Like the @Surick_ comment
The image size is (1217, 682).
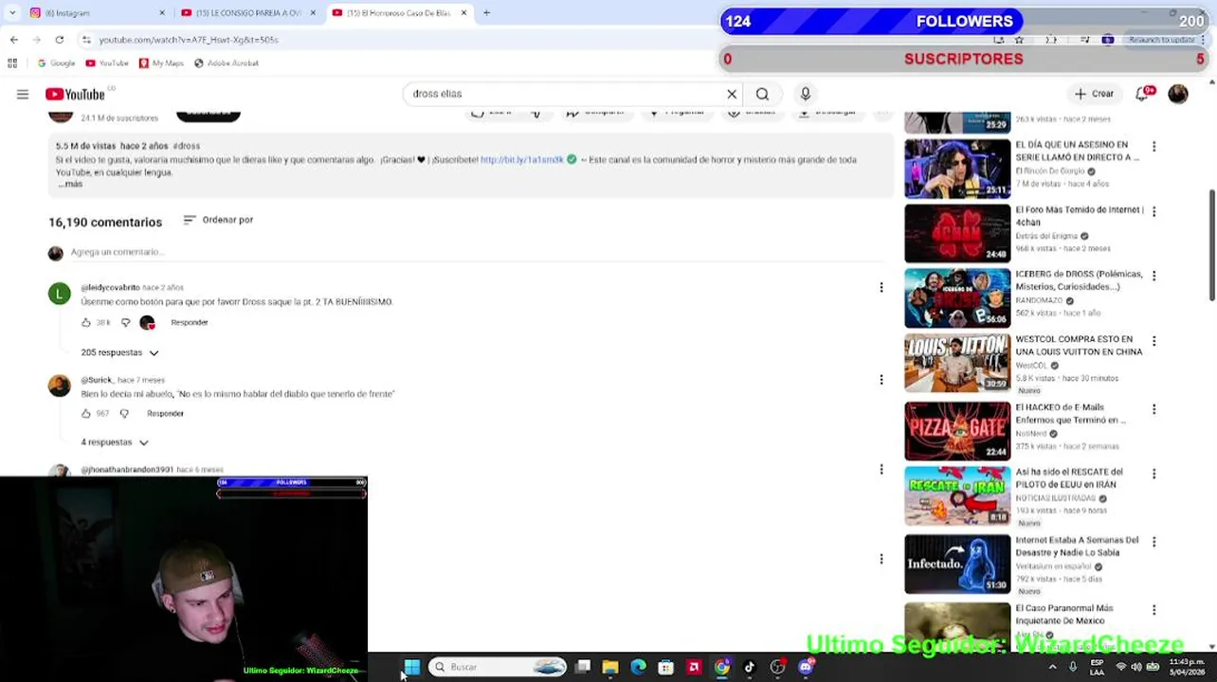click(86, 413)
